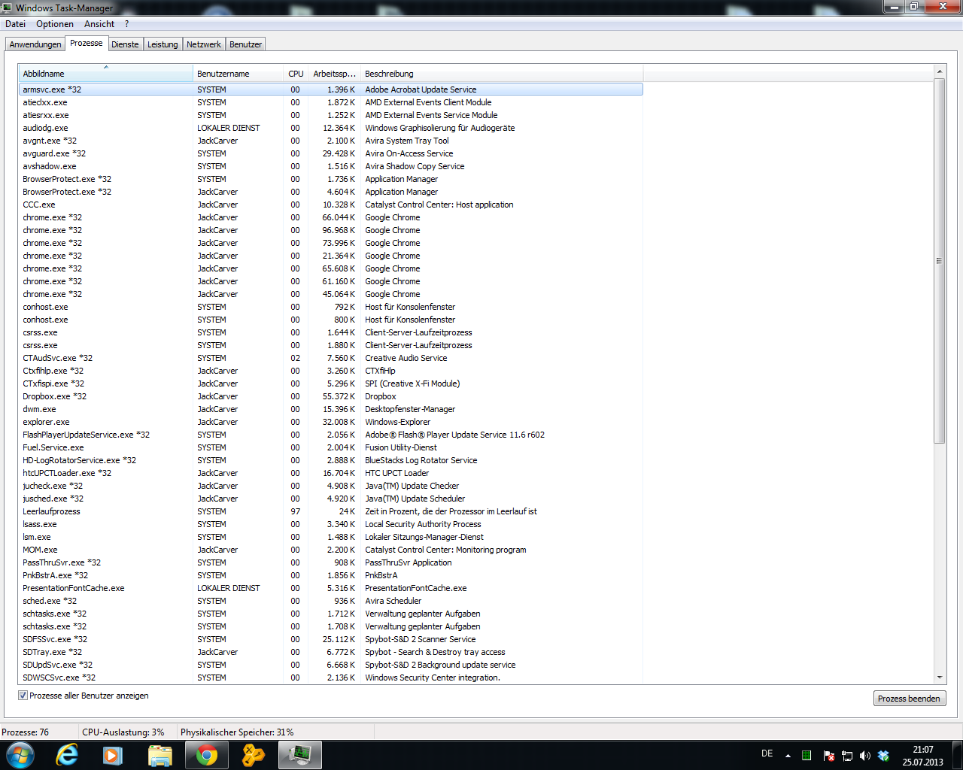Screen dimensions: 963x770
Task: Select the Task Manager taskbar button
Action: point(300,755)
